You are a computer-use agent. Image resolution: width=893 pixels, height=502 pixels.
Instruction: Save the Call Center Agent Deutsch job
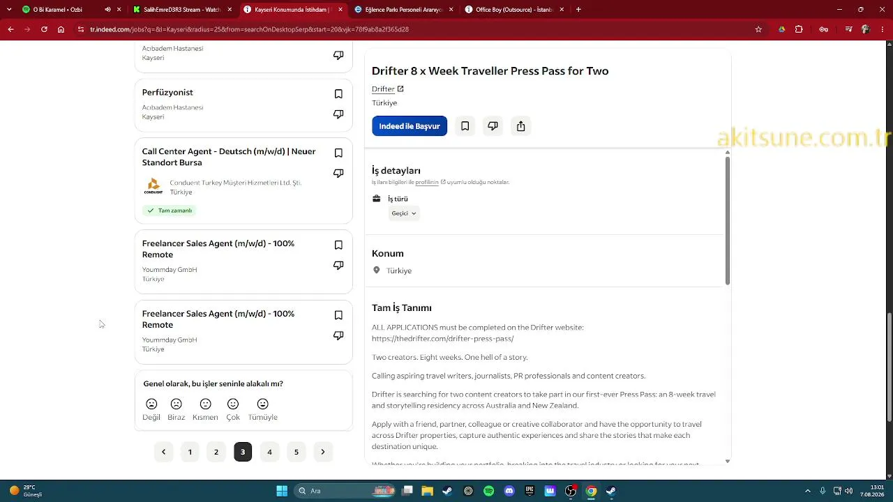(x=338, y=153)
